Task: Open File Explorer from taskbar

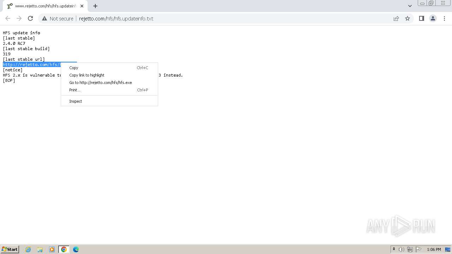Action: pyautogui.click(x=40, y=249)
